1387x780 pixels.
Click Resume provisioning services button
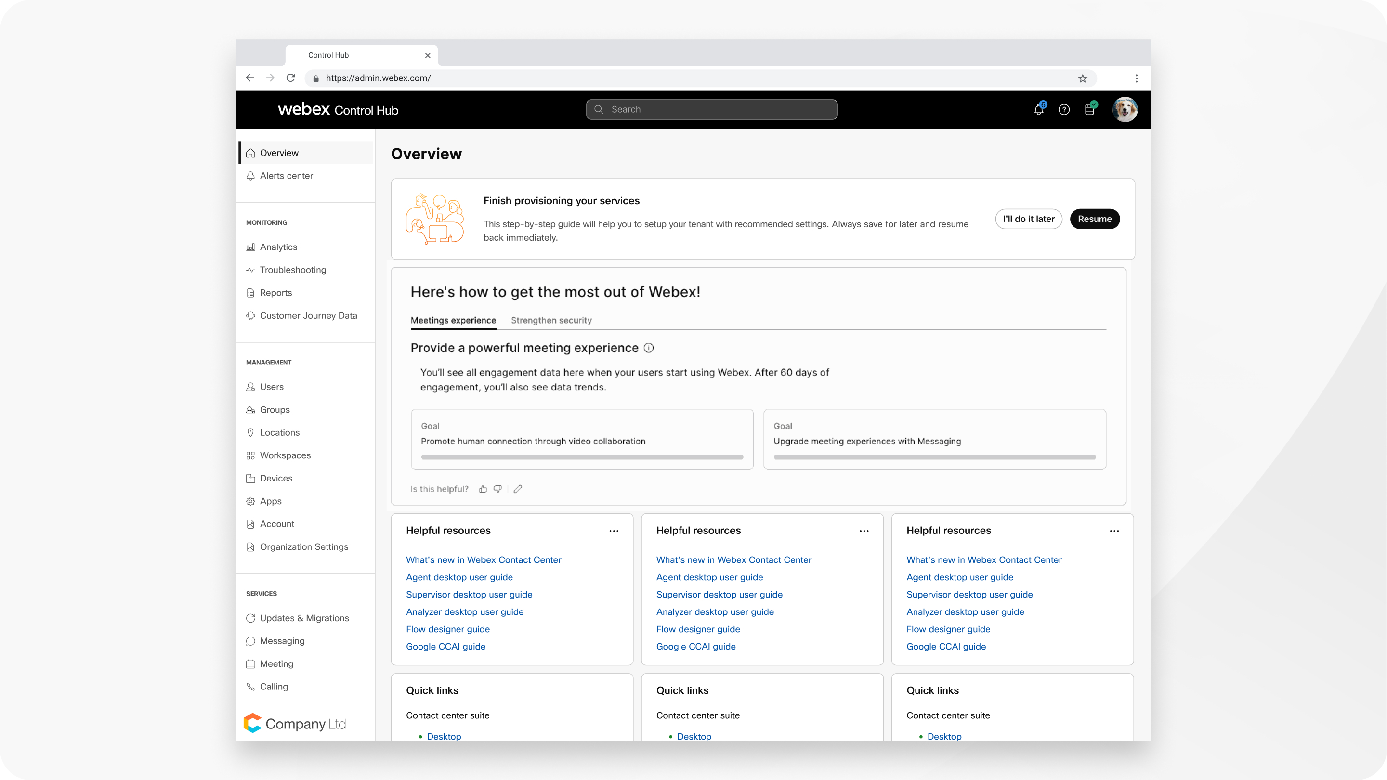1094,218
